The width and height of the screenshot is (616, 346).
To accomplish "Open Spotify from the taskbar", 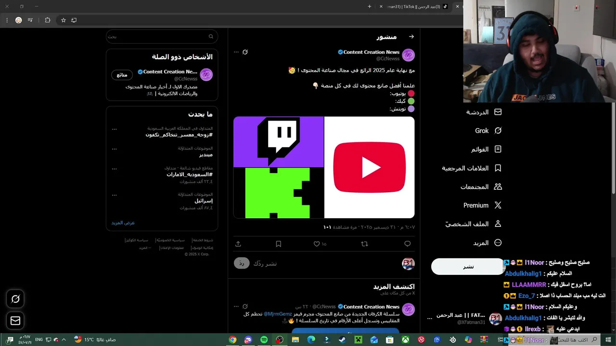I will pos(264,340).
